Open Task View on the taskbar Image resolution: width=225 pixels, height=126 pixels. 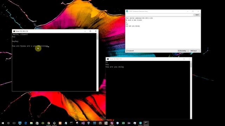point(14,123)
